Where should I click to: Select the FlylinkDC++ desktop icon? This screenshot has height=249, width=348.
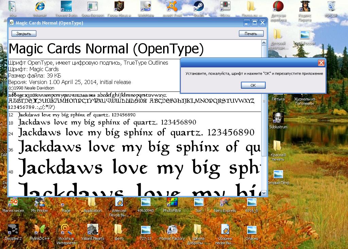[x=40, y=230]
